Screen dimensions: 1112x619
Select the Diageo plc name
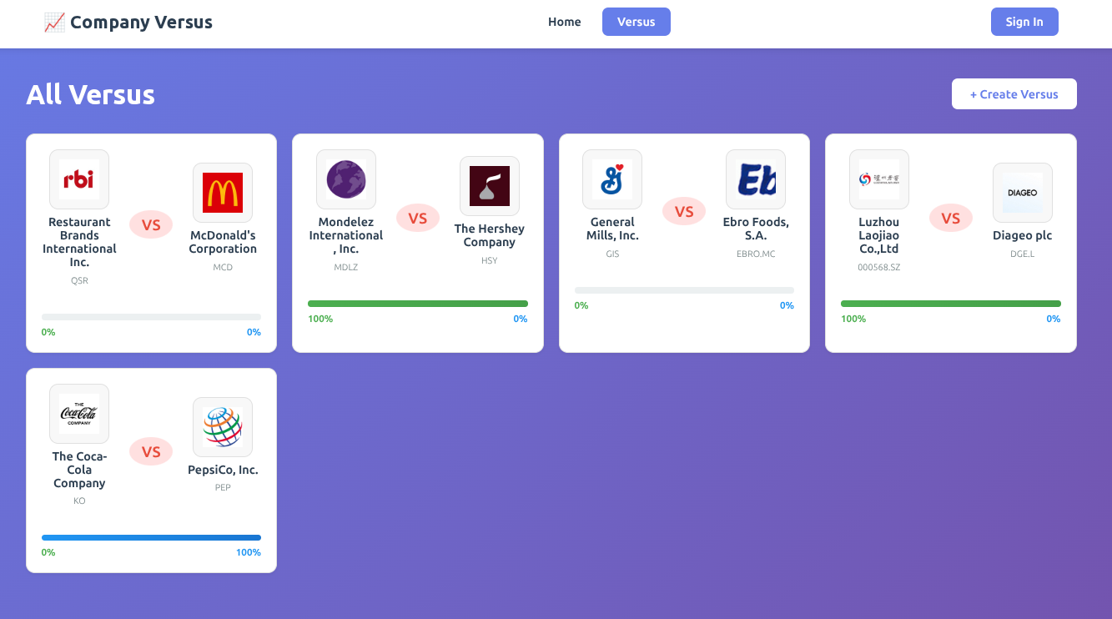(x=1023, y=235)
